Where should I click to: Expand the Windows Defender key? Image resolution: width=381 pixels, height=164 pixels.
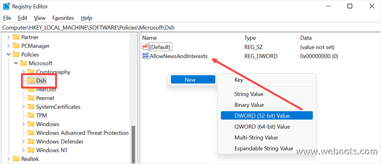(23, 141)
